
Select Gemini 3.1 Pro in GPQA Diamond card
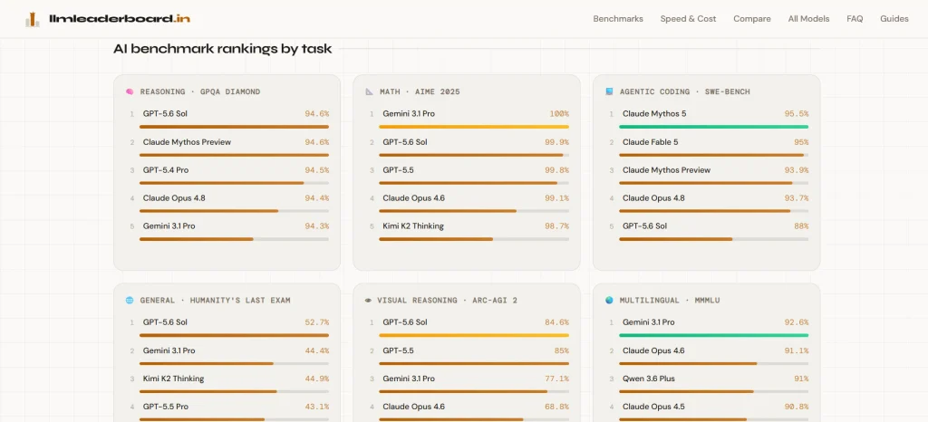(169, 225)
